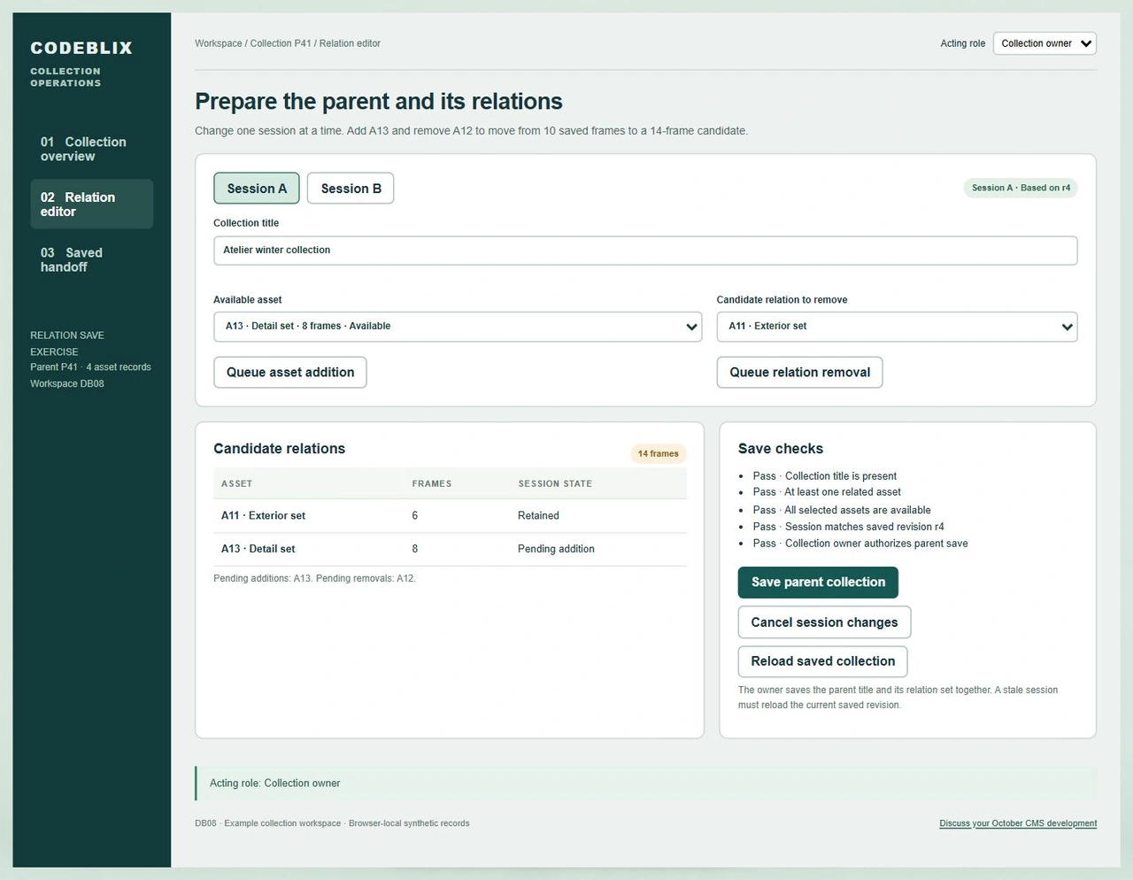Switch to Session A tab
This screenshot has height=880, width=1133.
[257, 189]
